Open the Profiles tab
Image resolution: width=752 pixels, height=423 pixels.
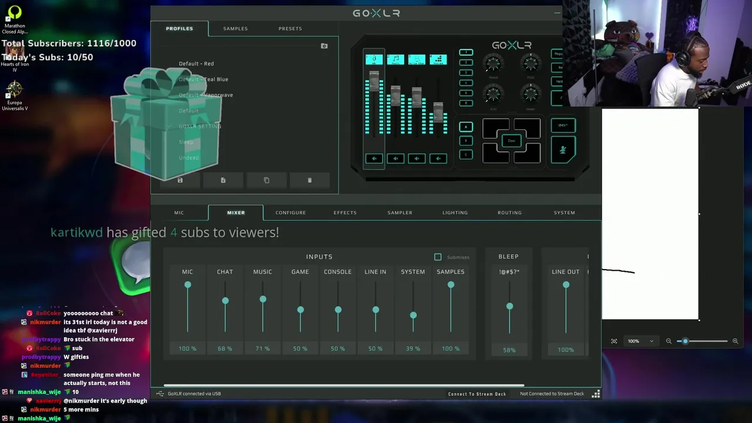coord(179,29)
